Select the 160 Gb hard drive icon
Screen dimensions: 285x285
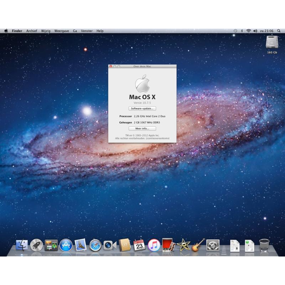(x=272, y=42)
